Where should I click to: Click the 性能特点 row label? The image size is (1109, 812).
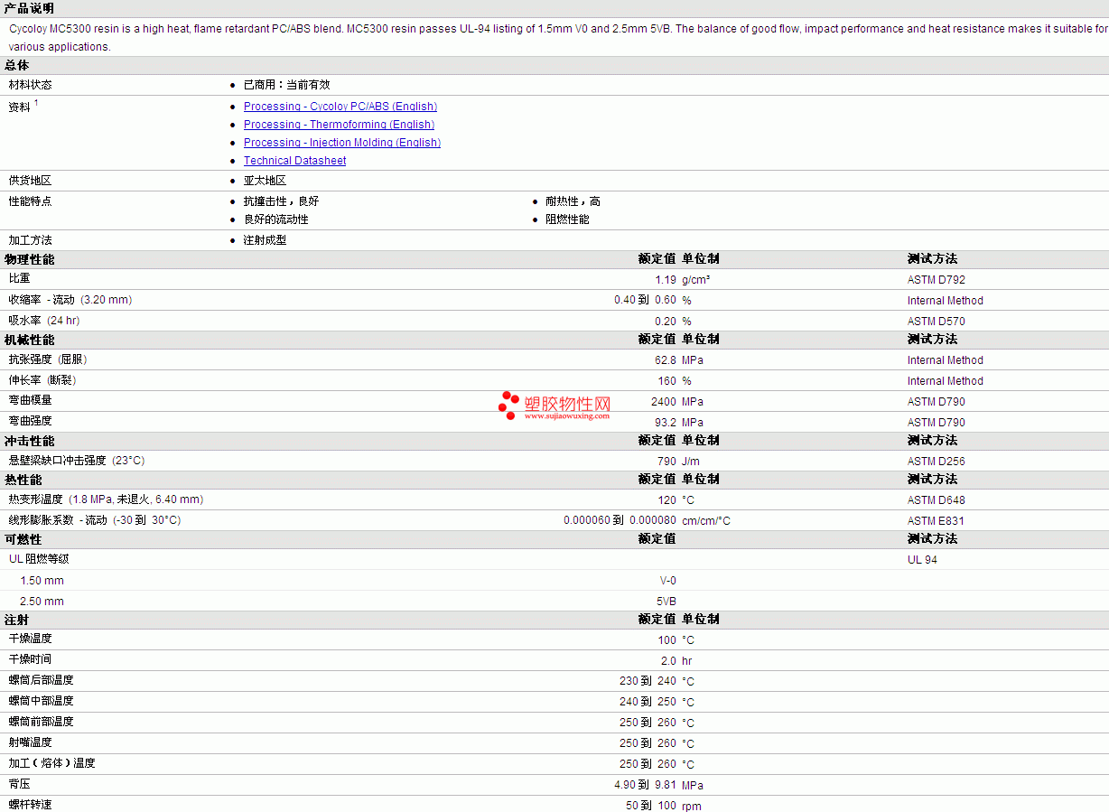click(31, 201)
